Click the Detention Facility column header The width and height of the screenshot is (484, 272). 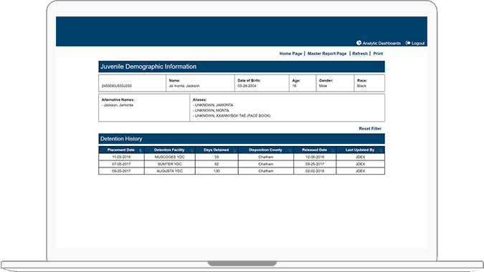tap(169, 150)
